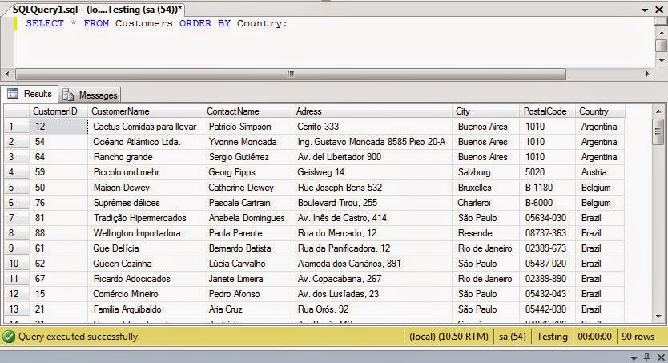668x363 pixels.
Task: Click the (local) (10.50 RTM) server status
Action: (449, 337)
